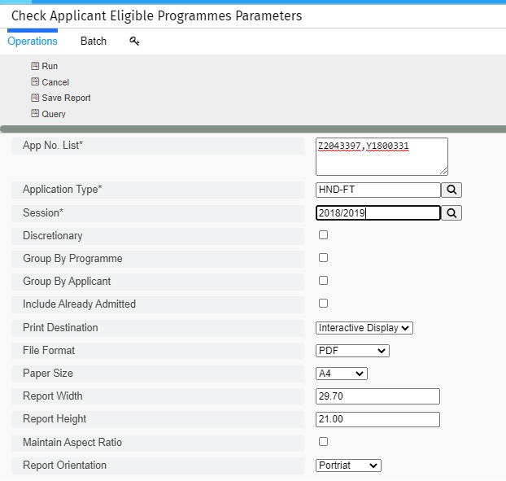Click the Report Height field 21.00
This screenshot has height=481, width=506.
(377, 419)
